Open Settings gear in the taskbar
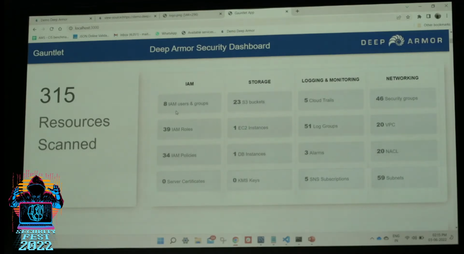 tap(185, 240)
